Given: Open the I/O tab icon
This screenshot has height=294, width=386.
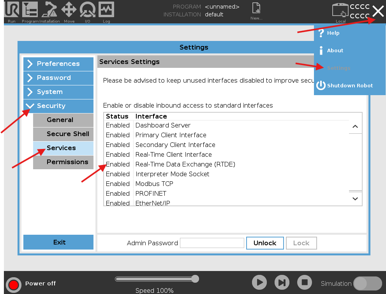Looking at the screenshot, I should [87, 10].
